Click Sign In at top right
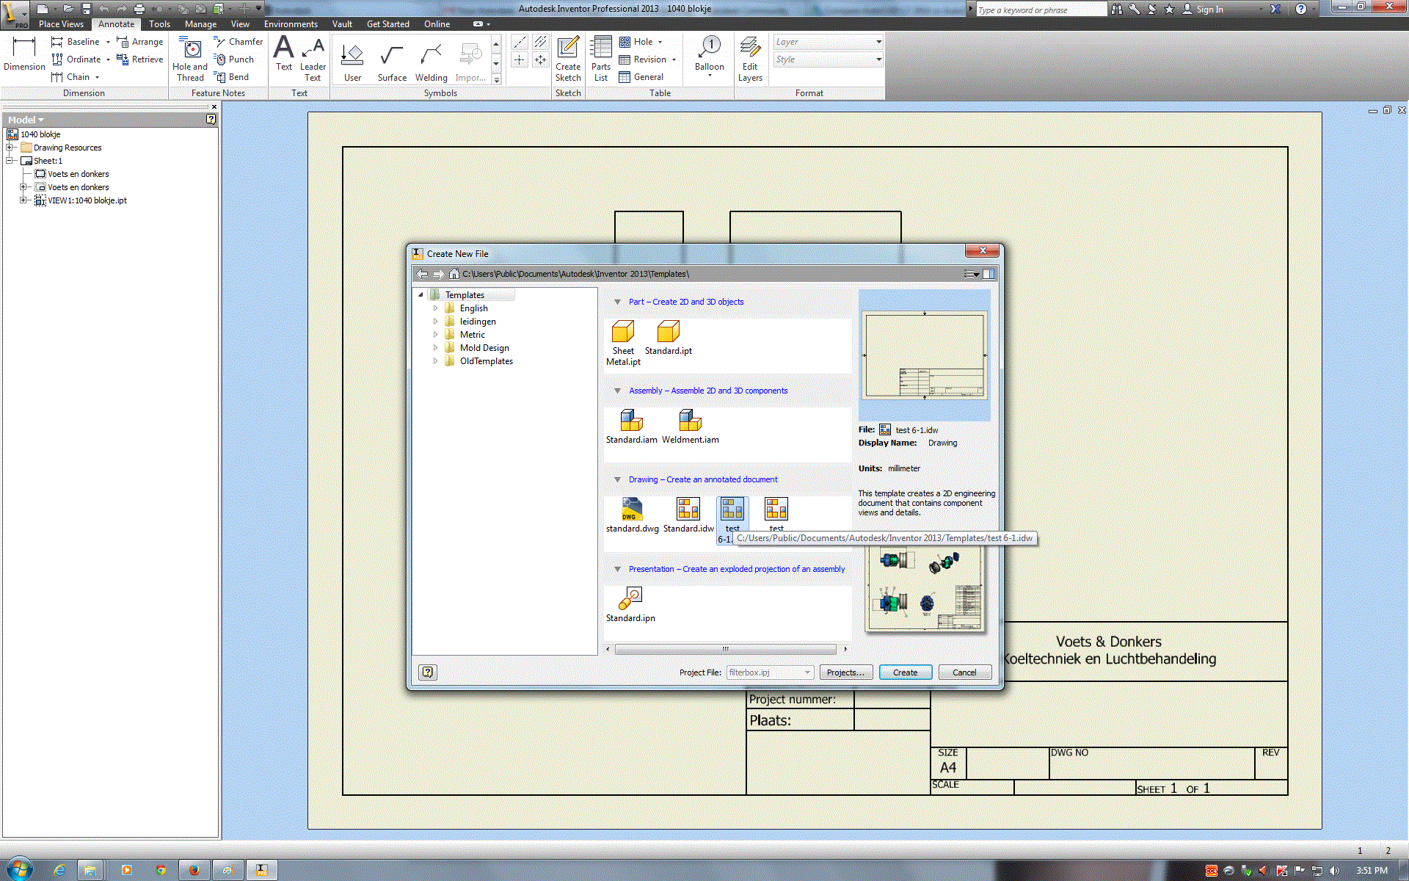1409x881 pixels. coord(1202,10)
